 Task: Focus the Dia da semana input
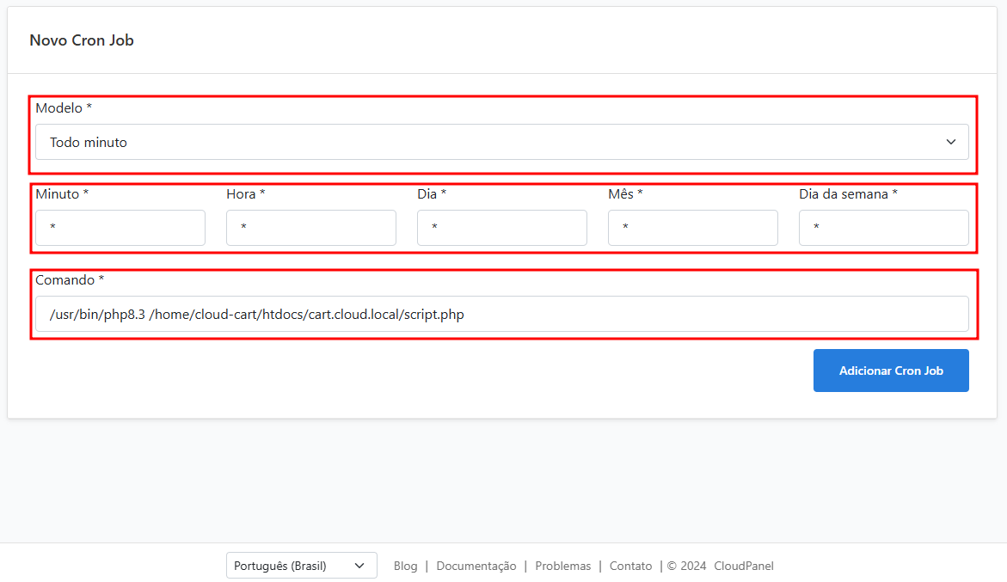883,228
